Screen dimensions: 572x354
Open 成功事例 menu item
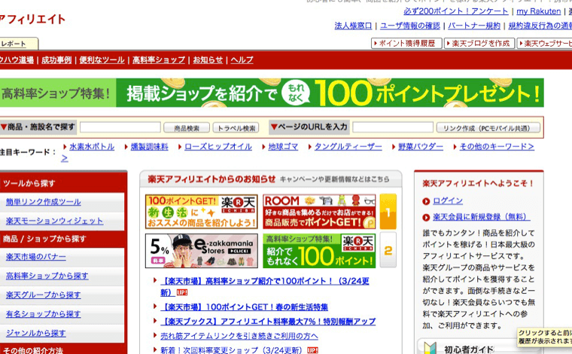coord(56,60)
